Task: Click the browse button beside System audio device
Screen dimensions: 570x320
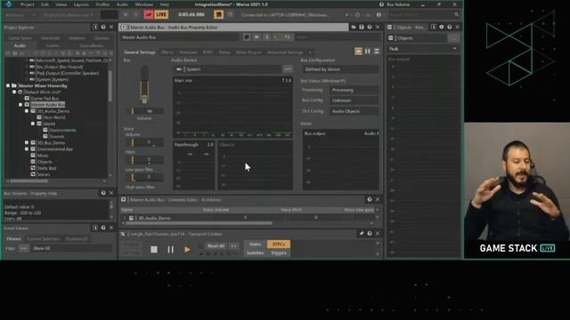Action: coord(288,69)
